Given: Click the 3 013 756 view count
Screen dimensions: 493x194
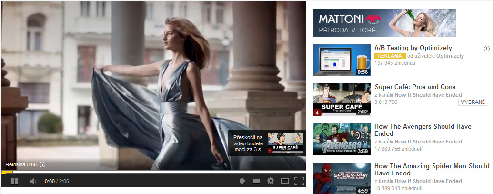Looking at the screenshot, I should point(386,102).
